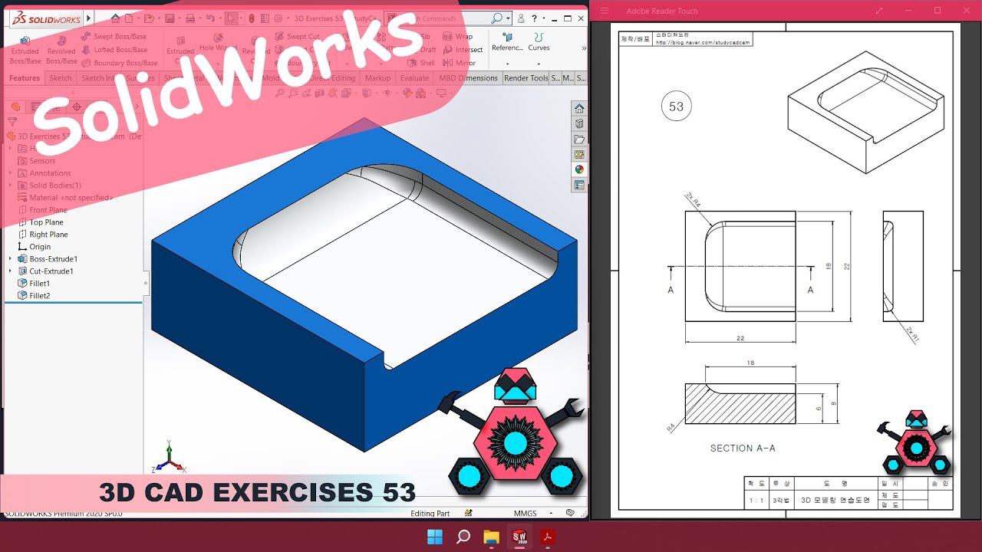Open Adobe Reader Touch hamburger menu
The width and height of the screenshot is (982, 552).
point(604,11)
